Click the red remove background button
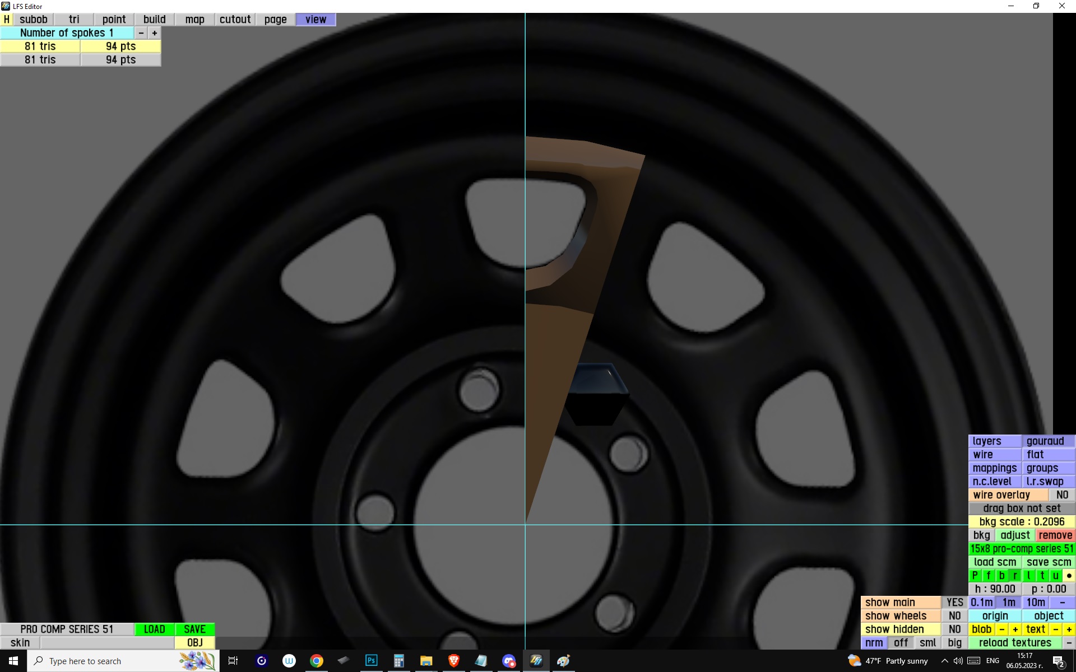This screenshot has height=672, width=1076. point(1055,535)
